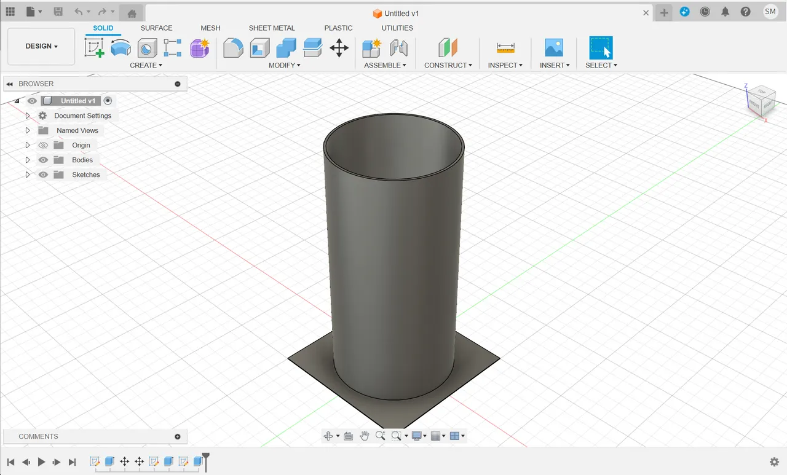787x475 pixels.
Task: Open the Shell tool
Action: (x=259, y=47)
